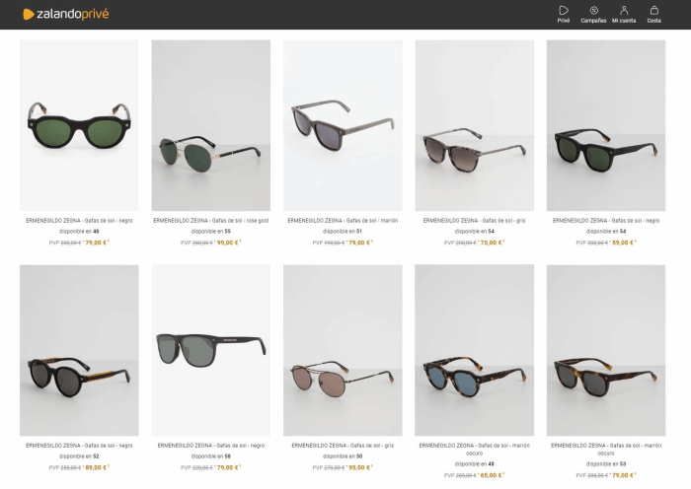The width and height of the screenshot is (691, 489).
Task: Open title of negro sunglasses available in 58
Action: pyautogui.click(x=211, y=446)
